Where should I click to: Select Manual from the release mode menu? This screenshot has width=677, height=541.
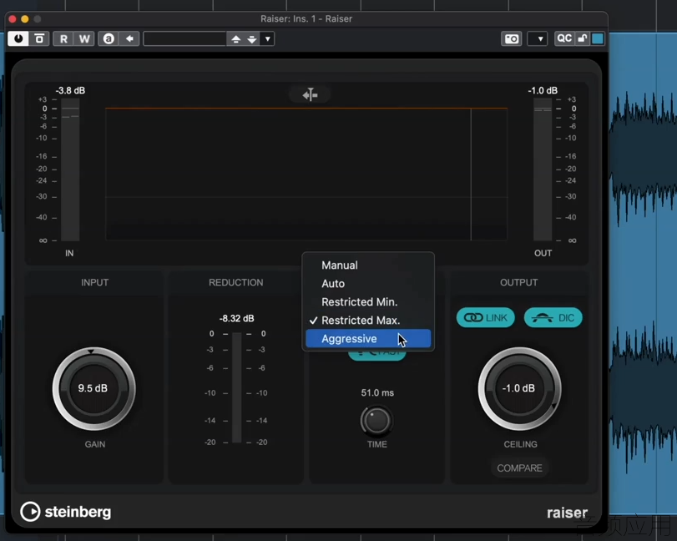point(368,265)
